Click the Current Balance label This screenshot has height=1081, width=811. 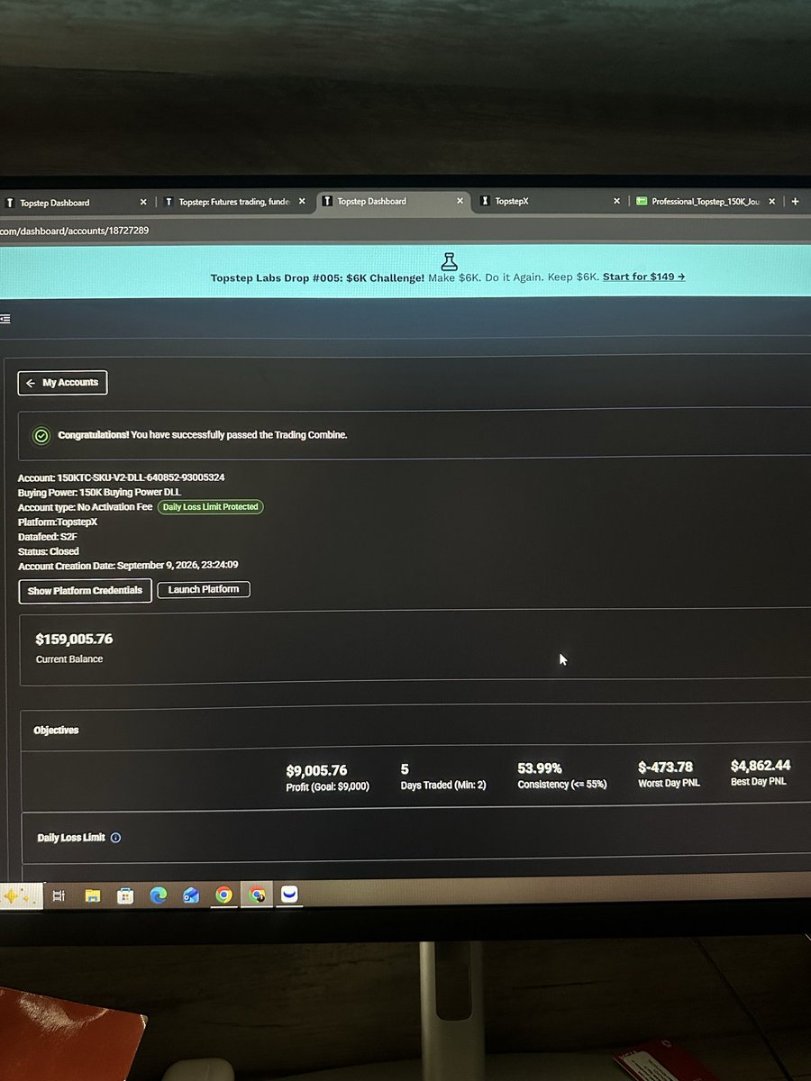[x=69, y=659]
